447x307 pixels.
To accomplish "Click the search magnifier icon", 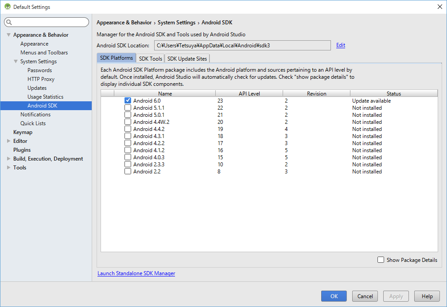I will coord(9,22).
